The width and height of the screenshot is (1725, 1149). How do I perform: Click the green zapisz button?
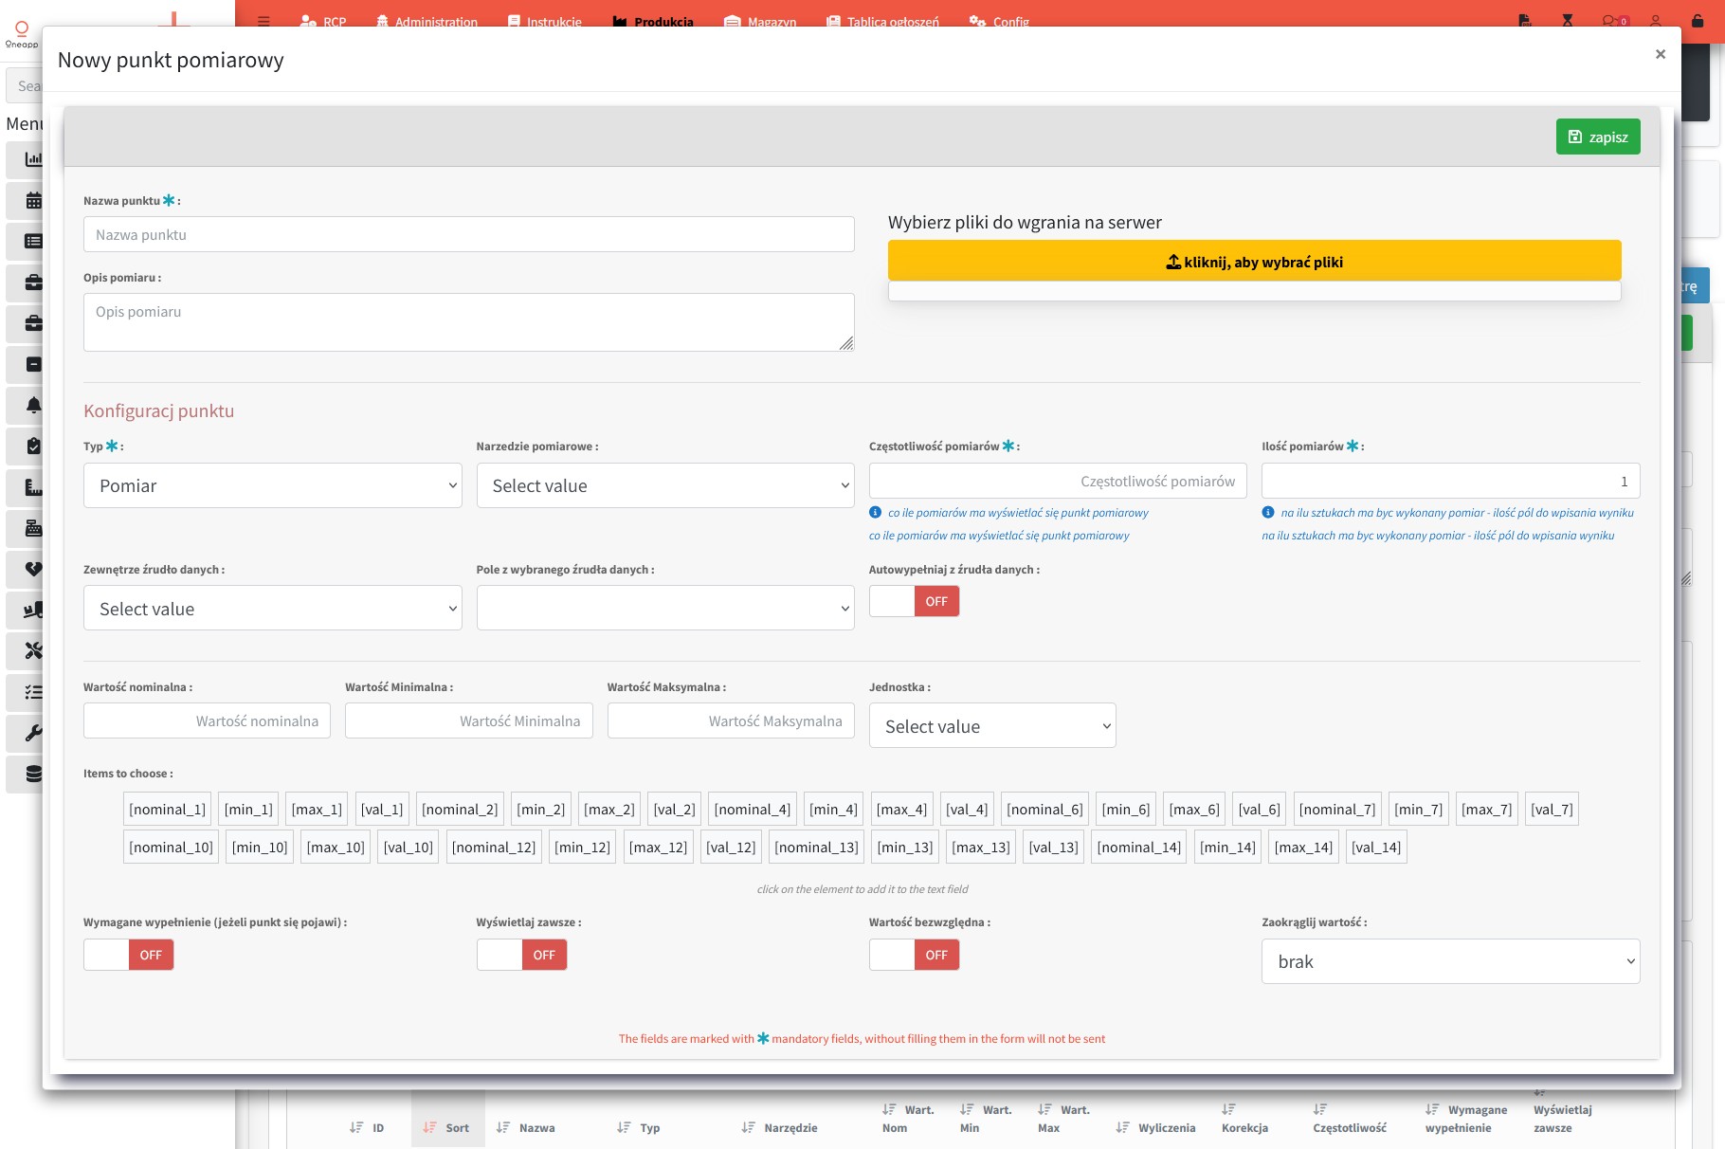tap(1598, 137)
